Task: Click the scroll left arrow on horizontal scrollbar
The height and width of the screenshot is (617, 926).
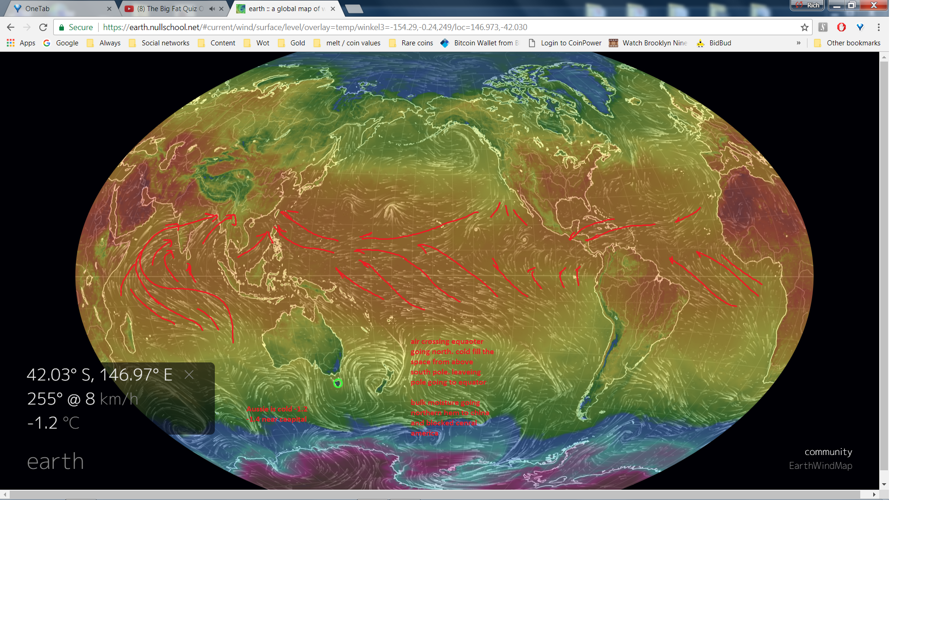Action: (5, 494)
